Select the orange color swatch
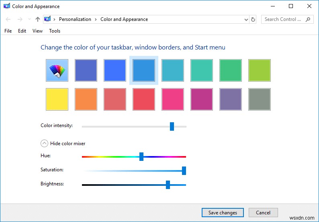Image resolution: width=319 pixels, height=222 pixels. (86, 99)
